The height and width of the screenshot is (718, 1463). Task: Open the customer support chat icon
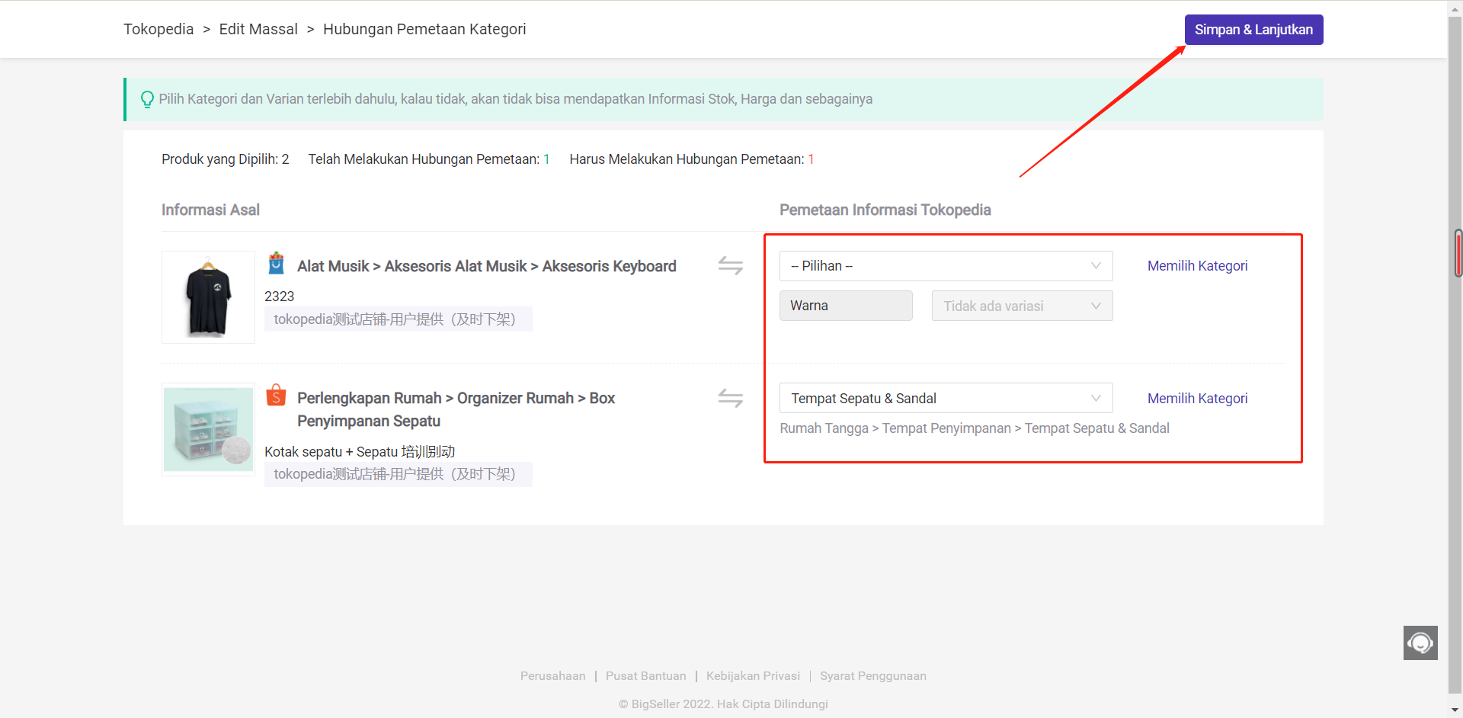1420,643
